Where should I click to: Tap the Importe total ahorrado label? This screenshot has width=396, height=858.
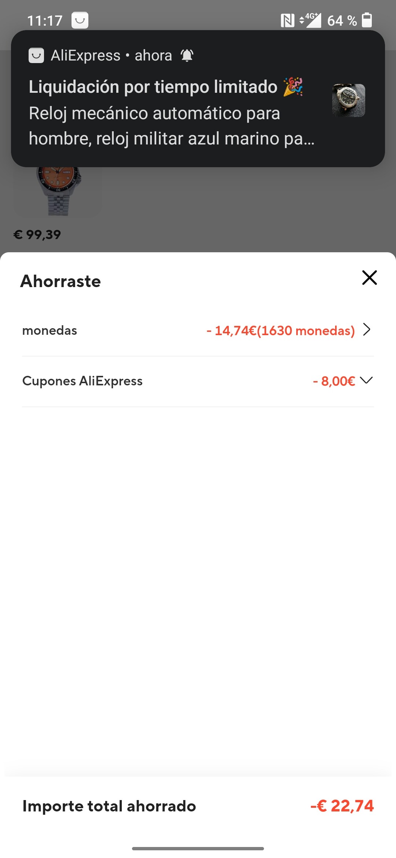[109, 806]
